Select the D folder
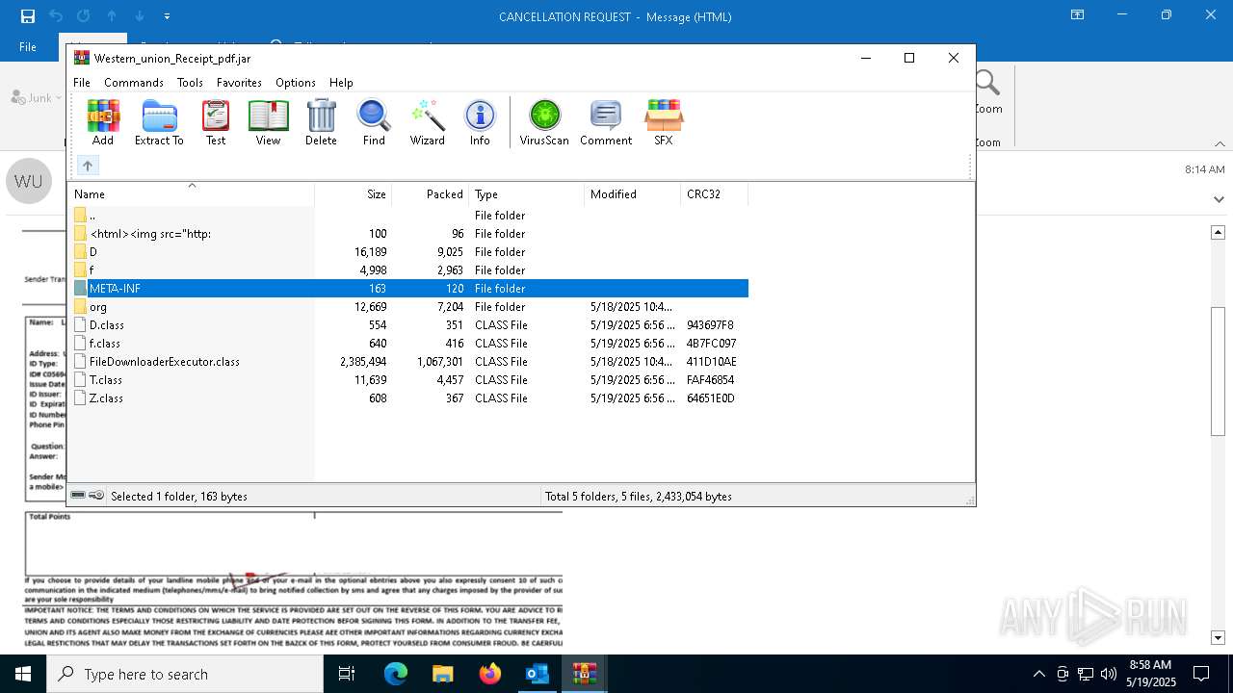 tap(408, 251)
